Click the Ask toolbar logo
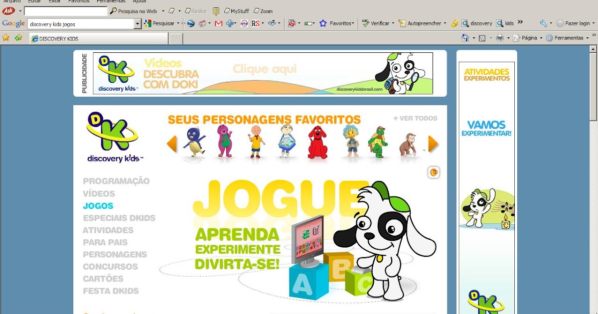 (8, 10)
